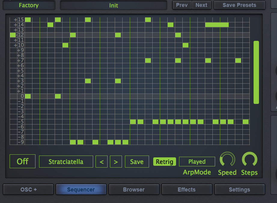The image size is (277, 203).
Task: Open the Browser tab
Action: click(134, 189)
